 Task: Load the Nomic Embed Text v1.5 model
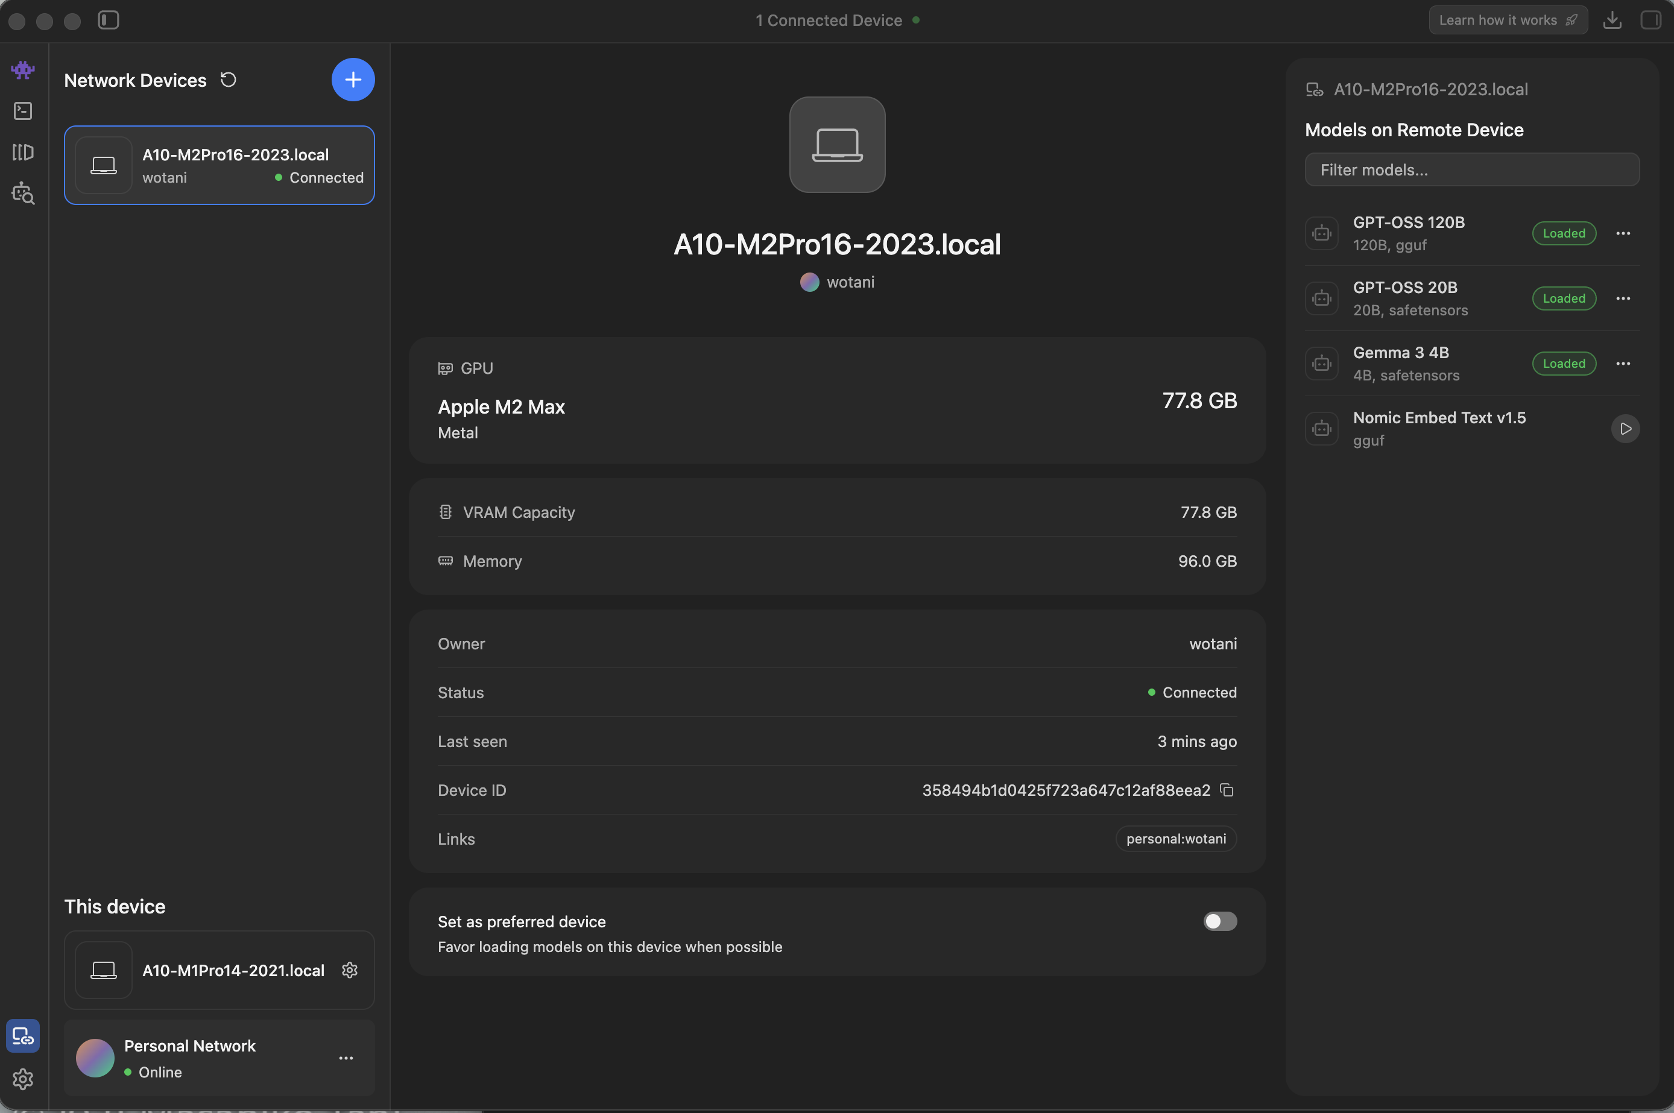(1625, 429)
